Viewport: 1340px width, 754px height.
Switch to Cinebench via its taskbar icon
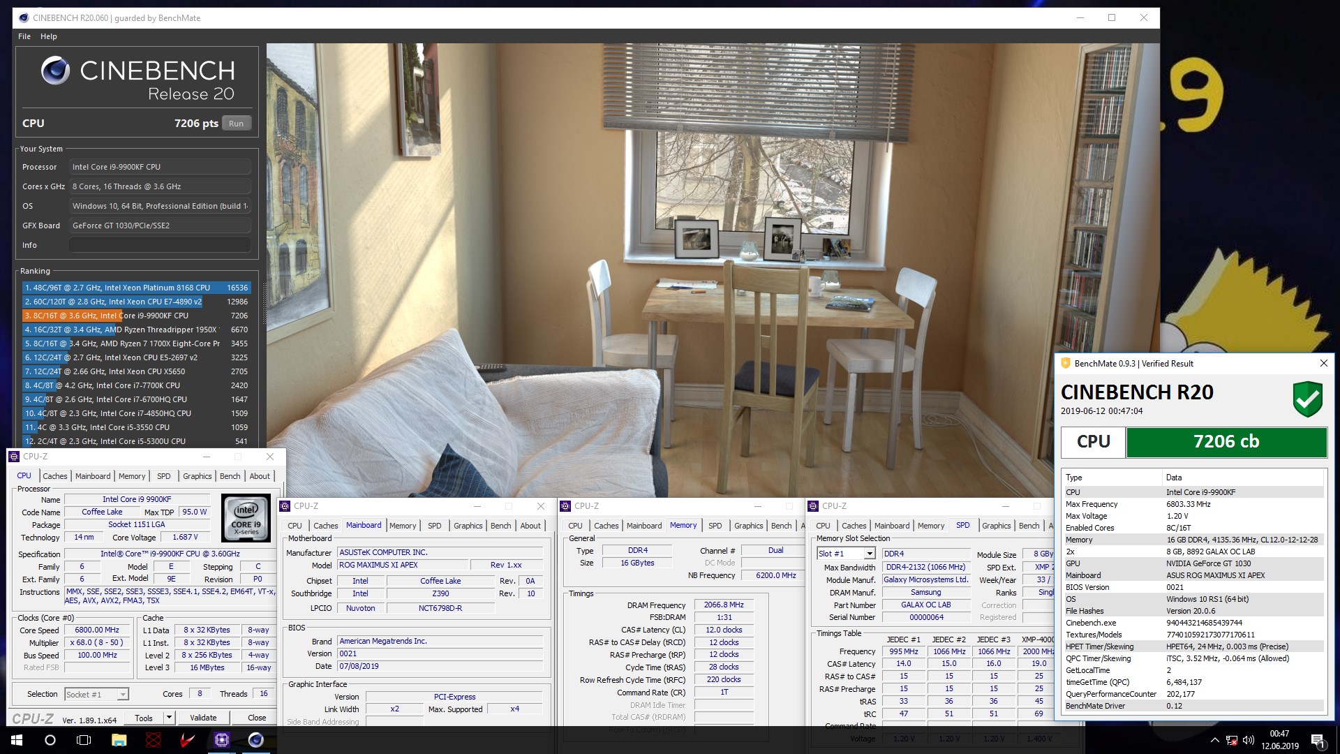(x=256, y=740)
